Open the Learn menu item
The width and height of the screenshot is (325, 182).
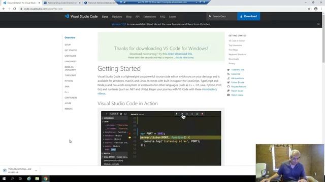click(172, 17)
